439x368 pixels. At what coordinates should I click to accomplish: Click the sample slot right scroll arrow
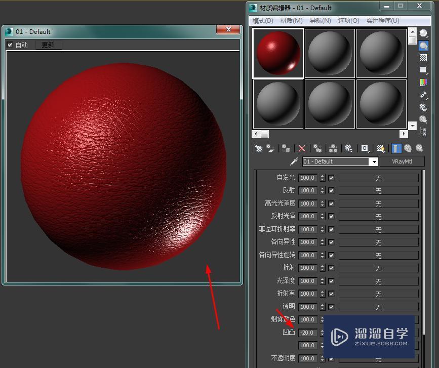[x=403, y=134]
